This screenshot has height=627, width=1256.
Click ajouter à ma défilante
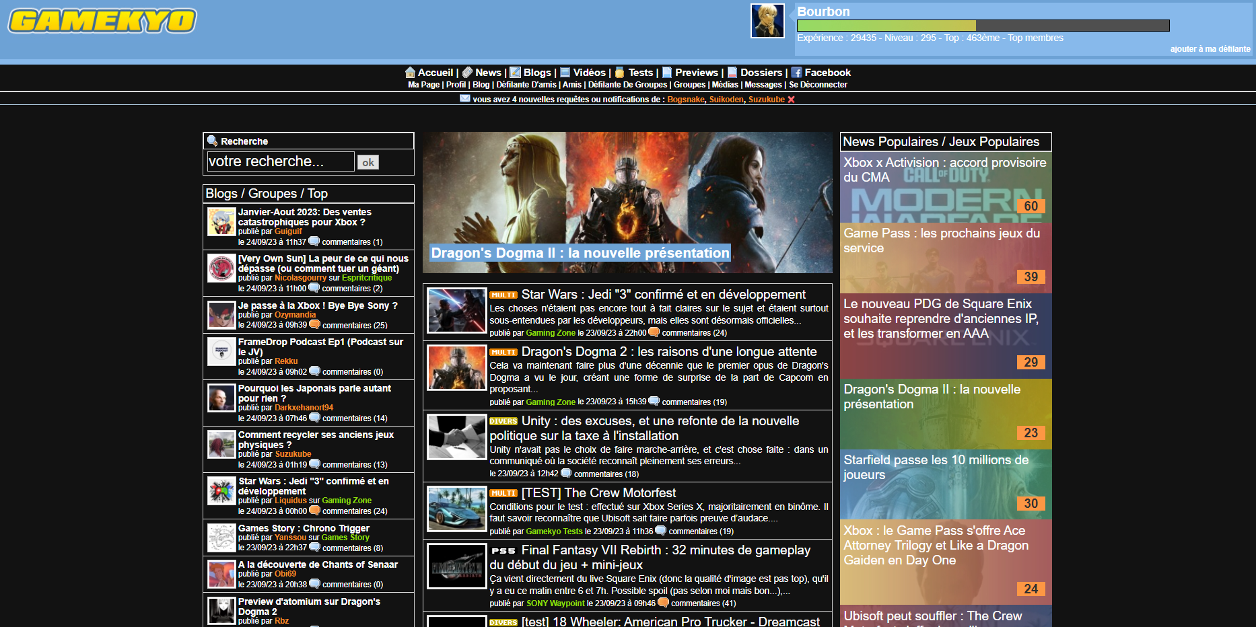coord(1210,49)
